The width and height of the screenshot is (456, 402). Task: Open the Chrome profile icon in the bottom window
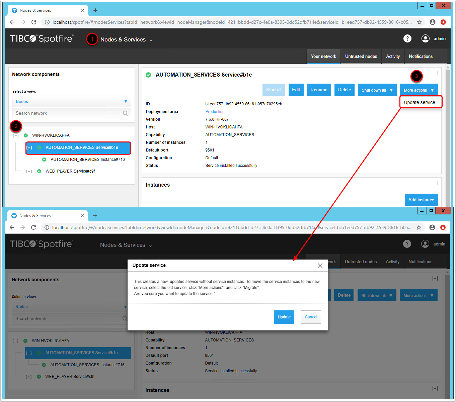432,227
